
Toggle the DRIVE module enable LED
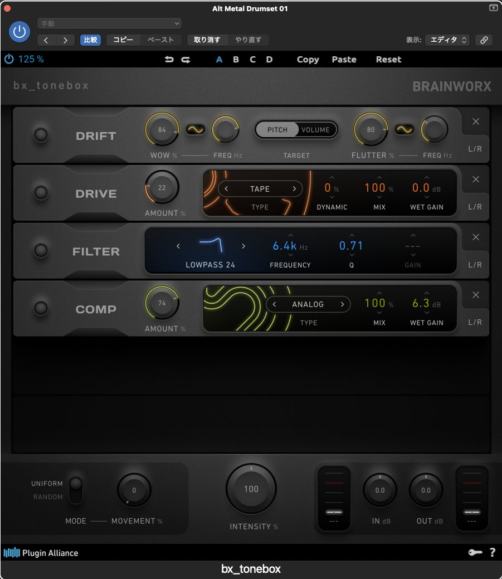[x=41, y=193]
